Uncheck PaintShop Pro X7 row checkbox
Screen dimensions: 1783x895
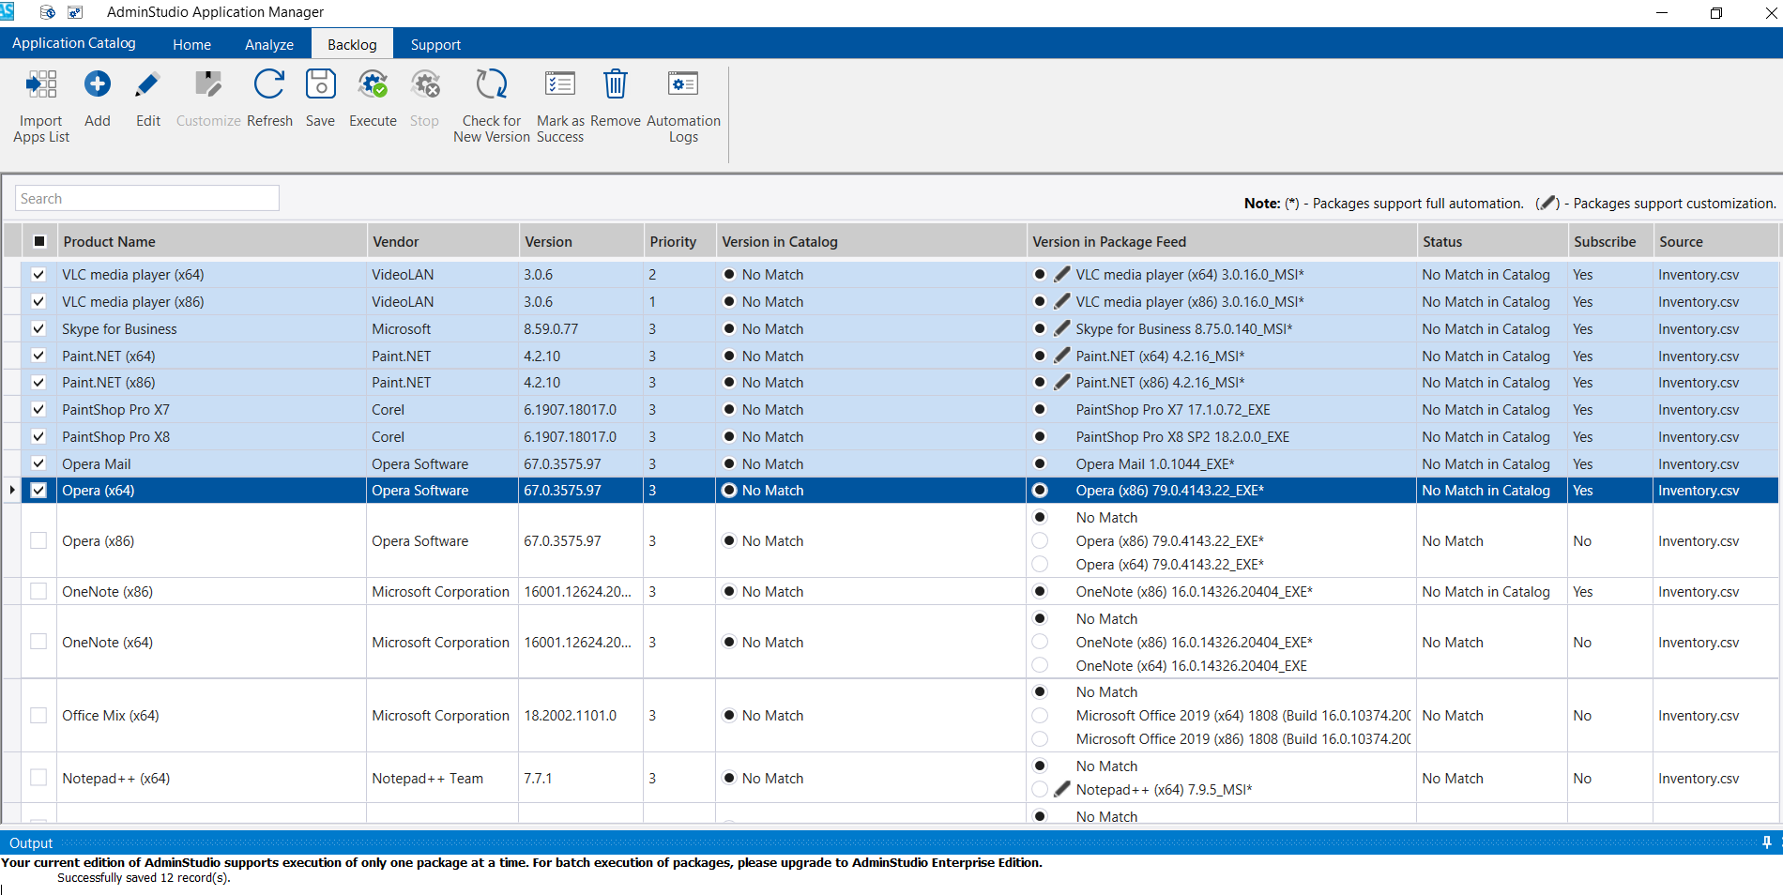38,409
